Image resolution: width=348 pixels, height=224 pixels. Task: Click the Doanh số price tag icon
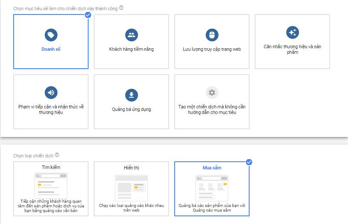51,35
